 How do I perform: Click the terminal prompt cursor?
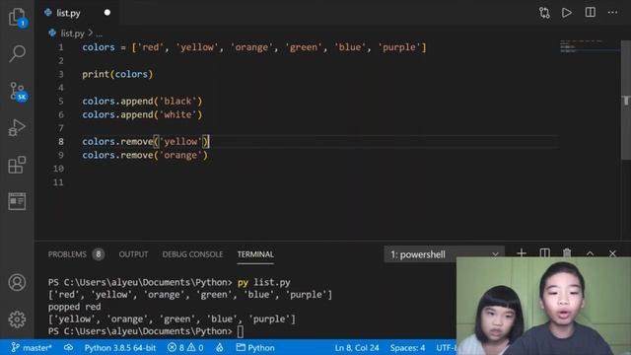pyautogui.click(x=241, y=331)
